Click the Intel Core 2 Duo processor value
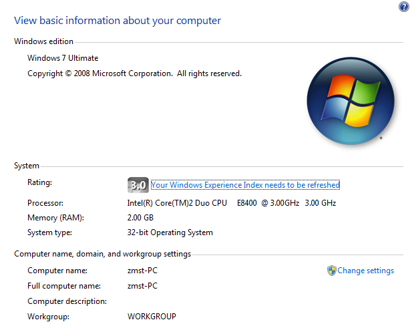Image resolution: width=410 pixels, height=330 pixels. [232, 203]
